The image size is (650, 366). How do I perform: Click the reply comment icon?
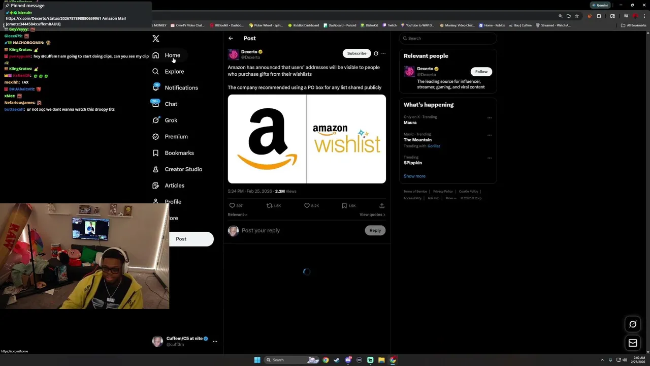click(x=232, y=205)
